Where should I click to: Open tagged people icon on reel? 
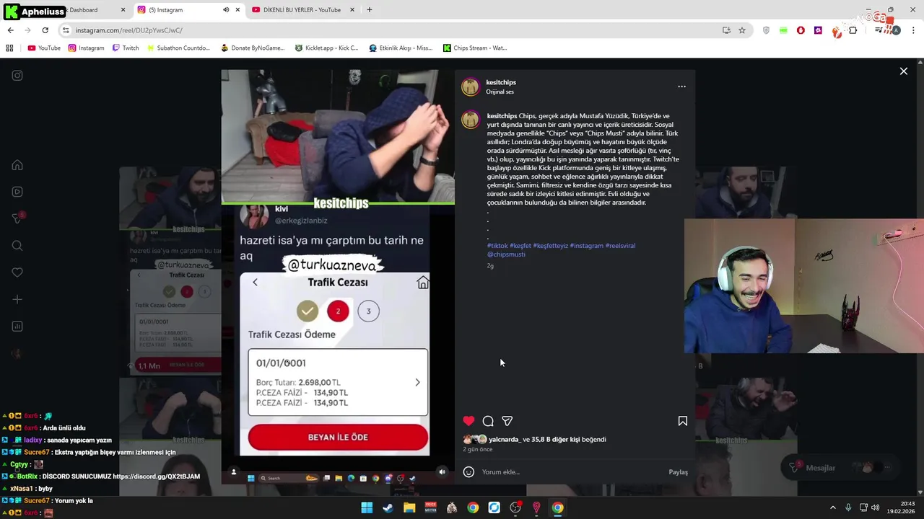233,472
